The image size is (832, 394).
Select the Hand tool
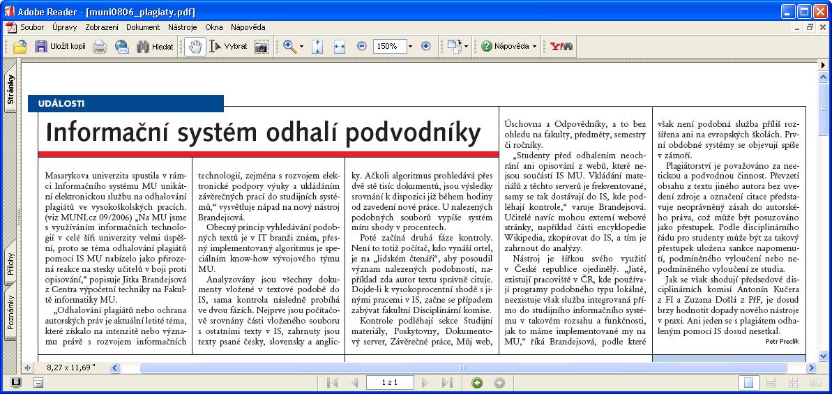[195, 47]
